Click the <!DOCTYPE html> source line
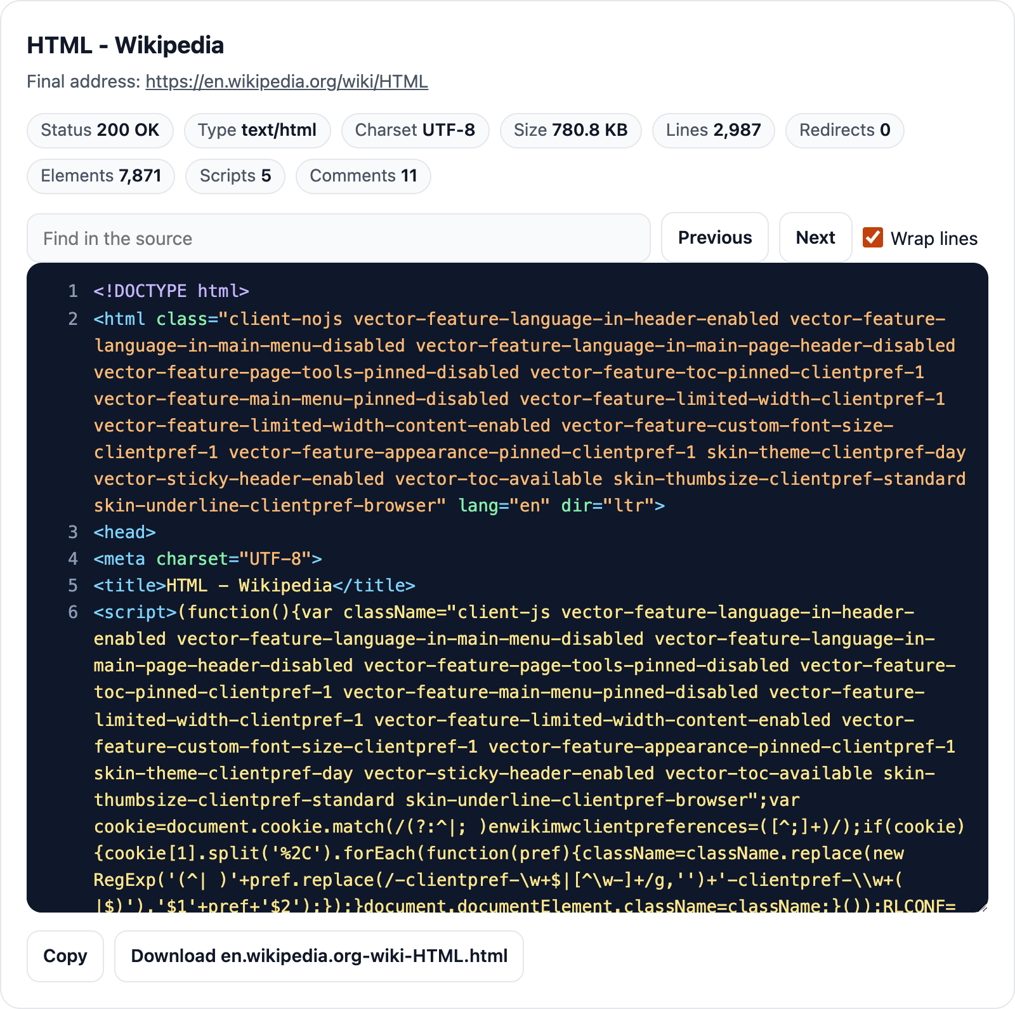The width and height of the screenshot is (1015, 1009). tap(171, 291)
